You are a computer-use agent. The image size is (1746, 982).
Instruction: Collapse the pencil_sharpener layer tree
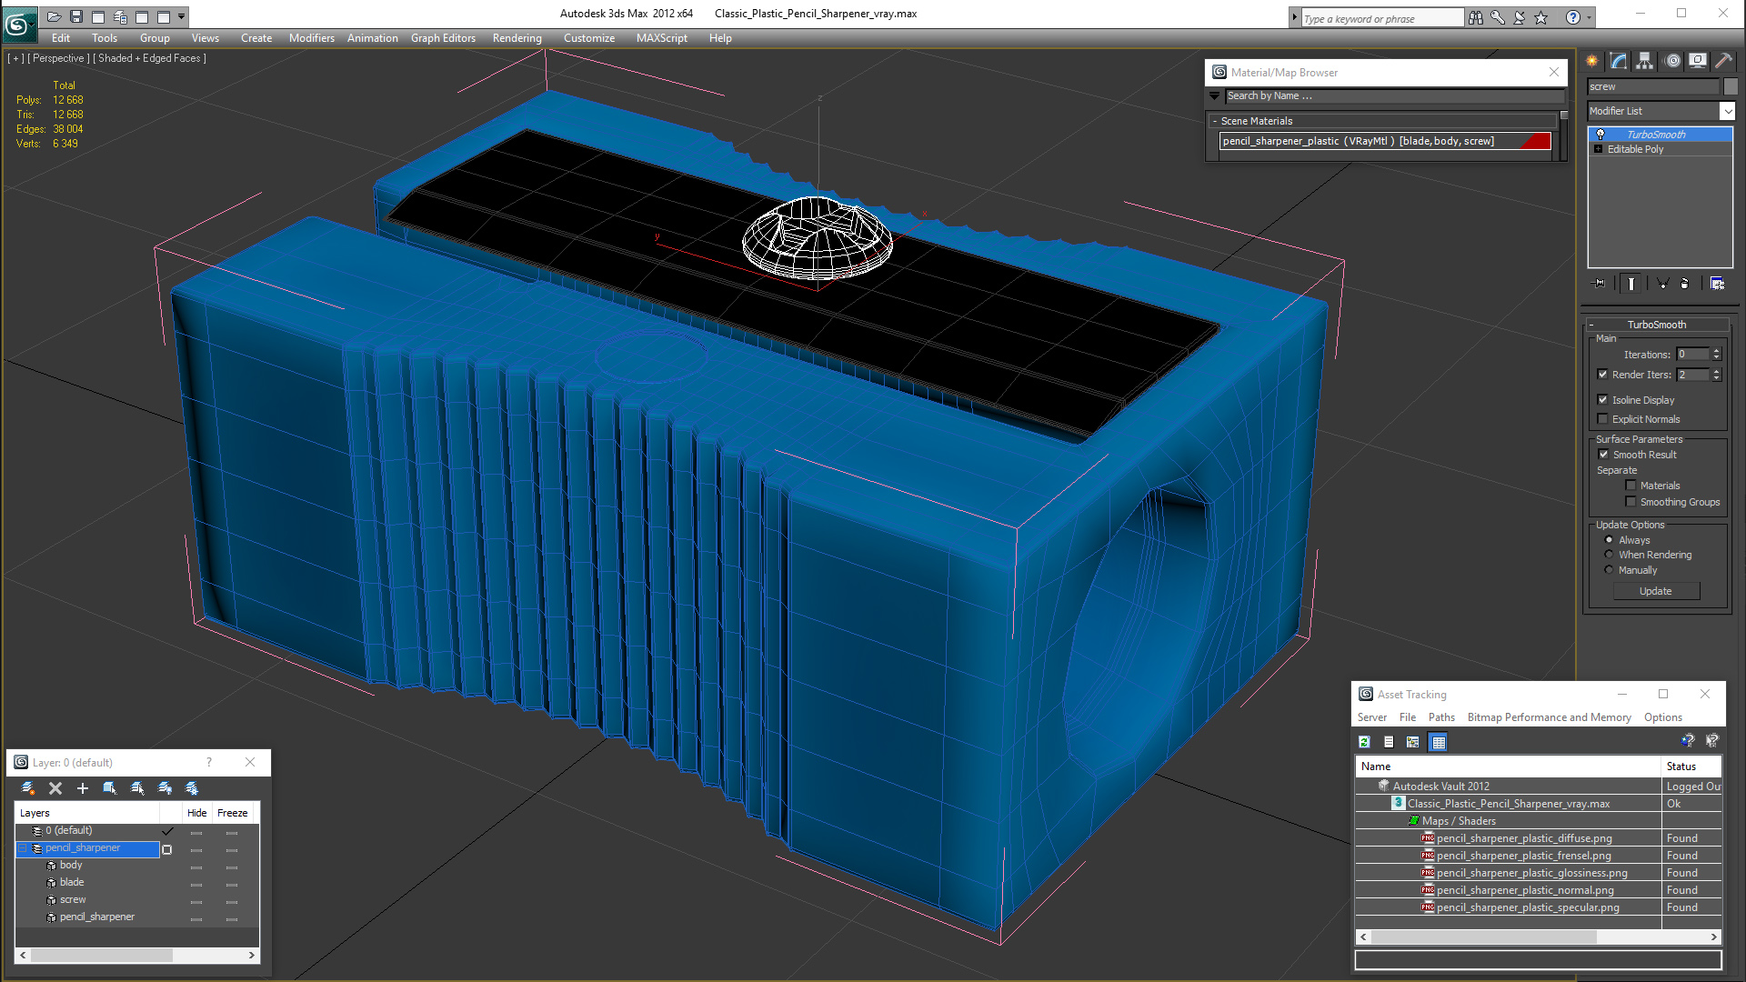(23, 848)
